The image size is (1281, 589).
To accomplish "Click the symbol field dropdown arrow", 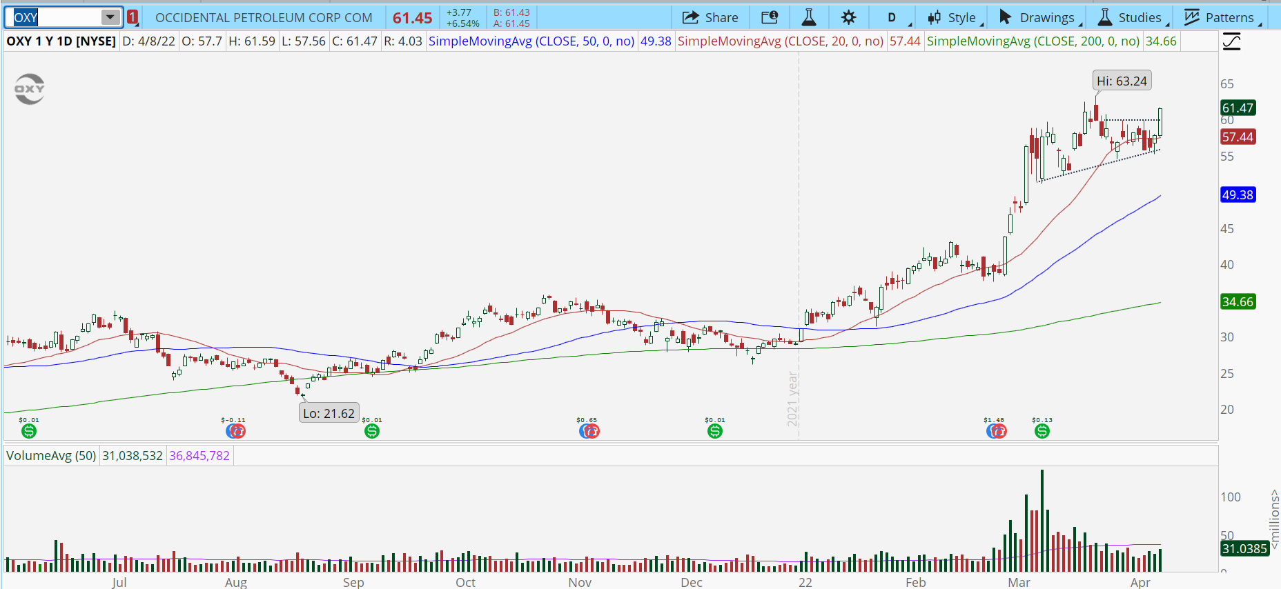I will [110, 17].
